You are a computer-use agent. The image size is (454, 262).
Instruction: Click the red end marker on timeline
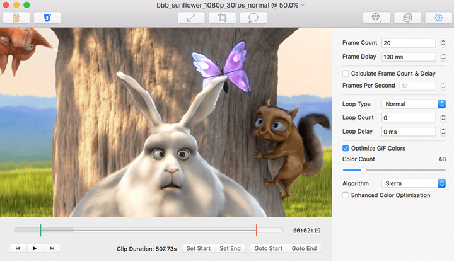pyautogui.click(x=257, y=230)
